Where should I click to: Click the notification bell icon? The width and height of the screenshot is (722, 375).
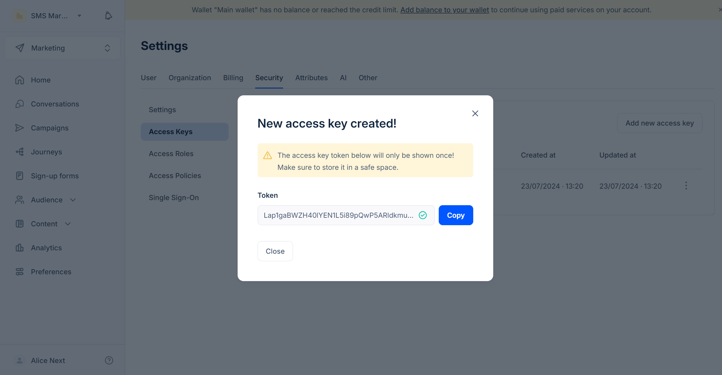108,16
